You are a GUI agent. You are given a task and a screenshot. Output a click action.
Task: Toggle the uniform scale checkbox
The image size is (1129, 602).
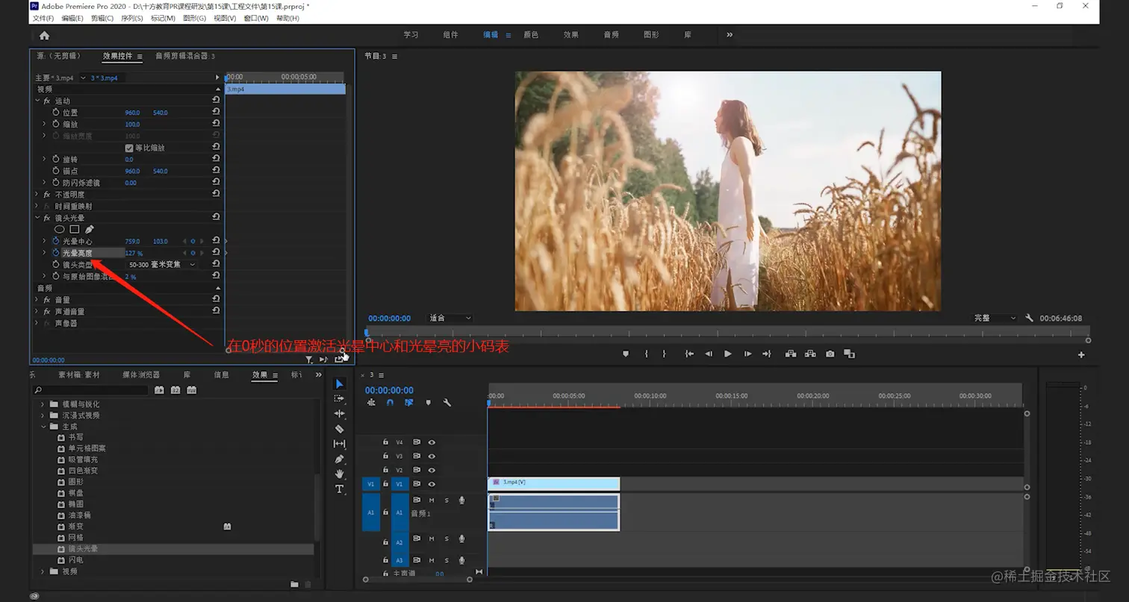pos(129,148)
